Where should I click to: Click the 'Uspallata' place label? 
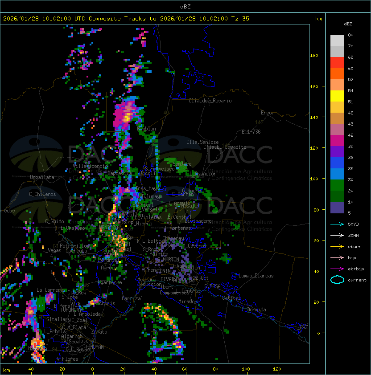click(x=42, y=177)
